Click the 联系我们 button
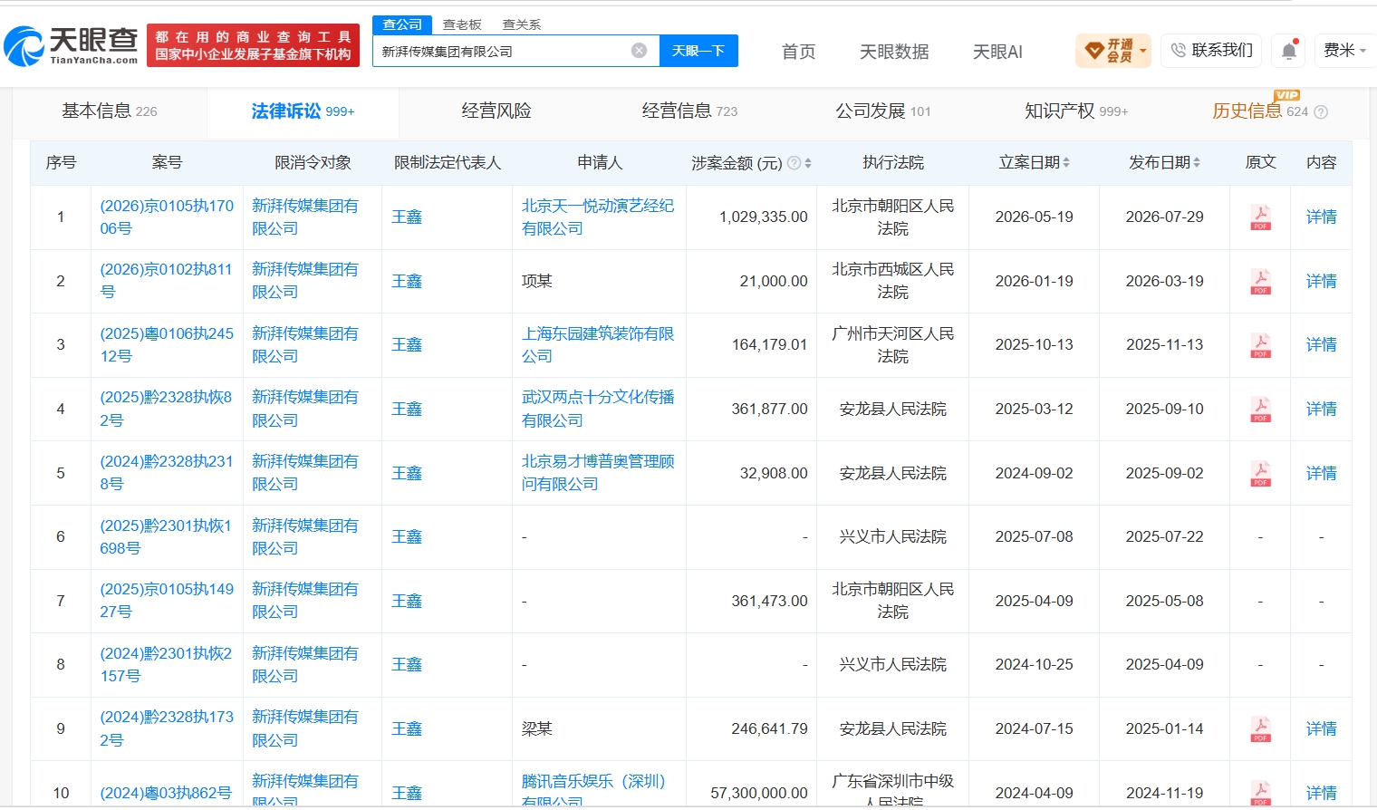 [x=1212, y=51]
